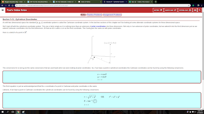Image resolution: width=204 pixels, height=114 pixels.
Task: Open a new browser tab
Action: point(156,2)
